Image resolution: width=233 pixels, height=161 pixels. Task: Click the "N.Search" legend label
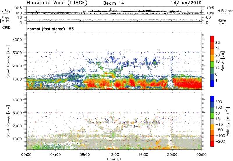point(225,11)
